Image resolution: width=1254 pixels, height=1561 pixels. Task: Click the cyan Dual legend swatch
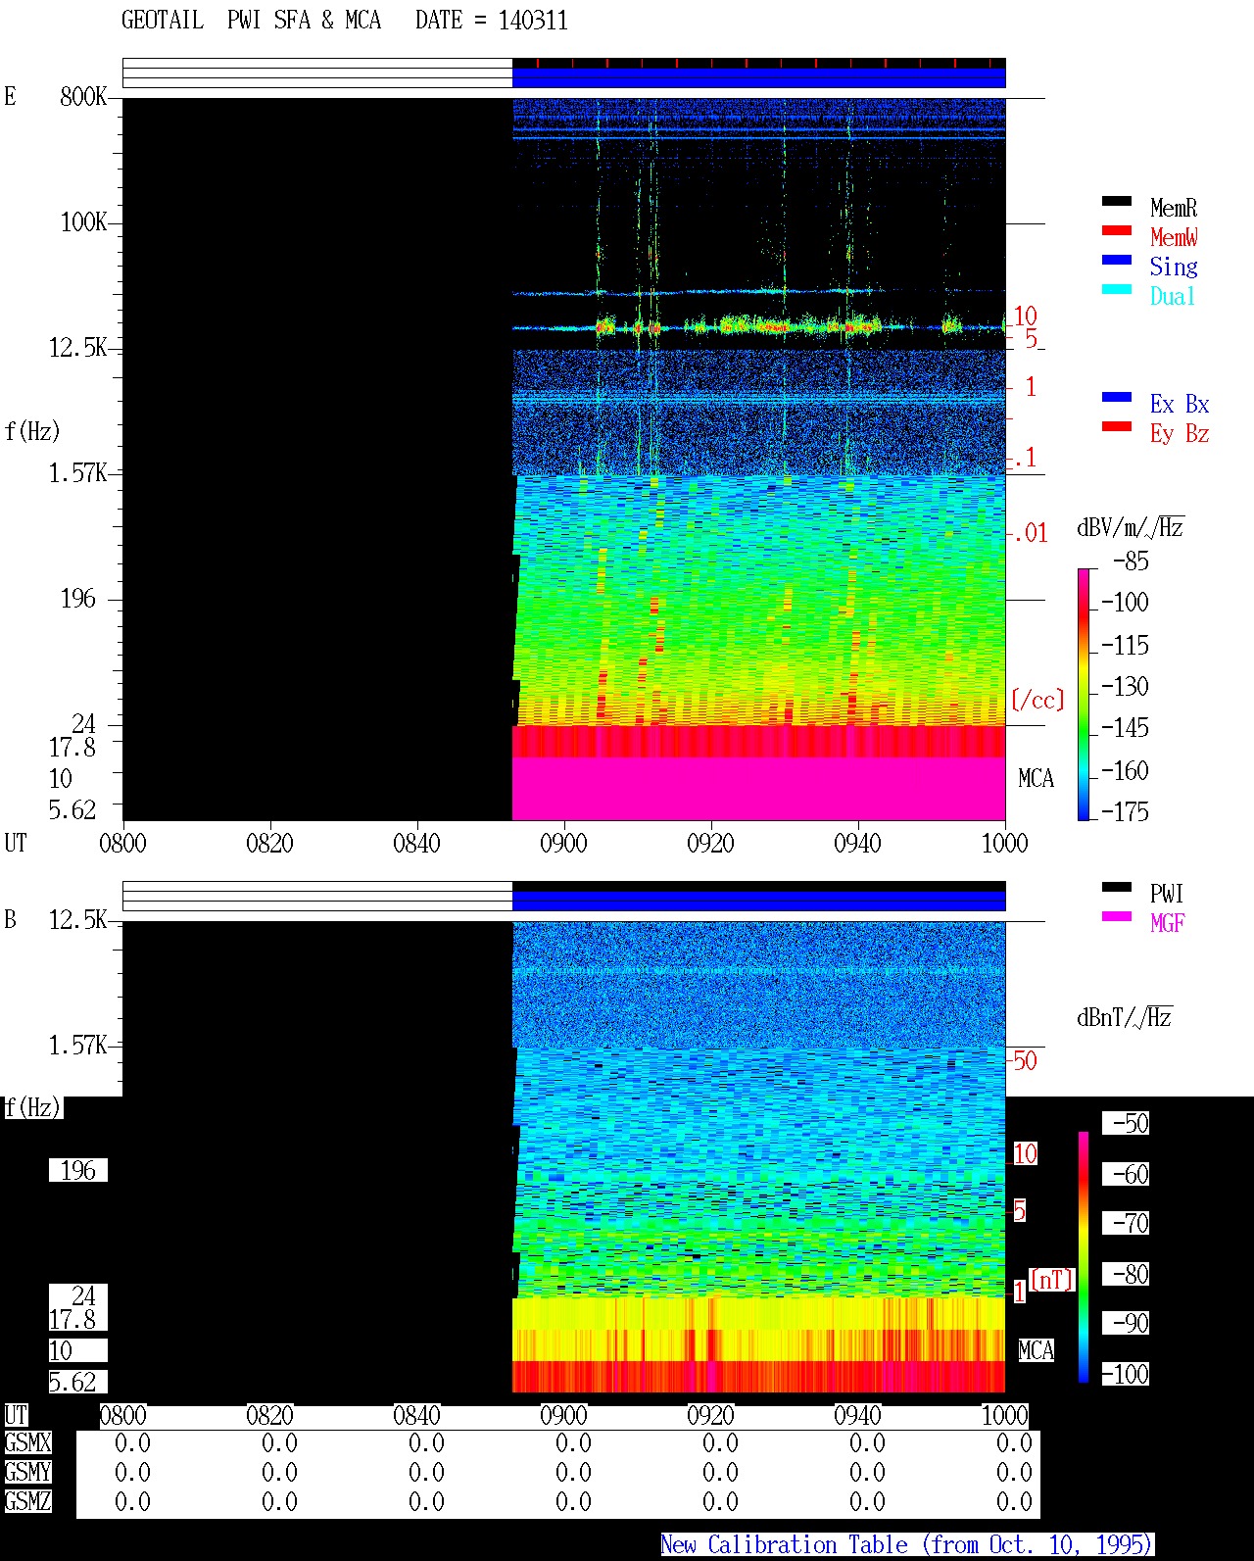click(1117, 289)
